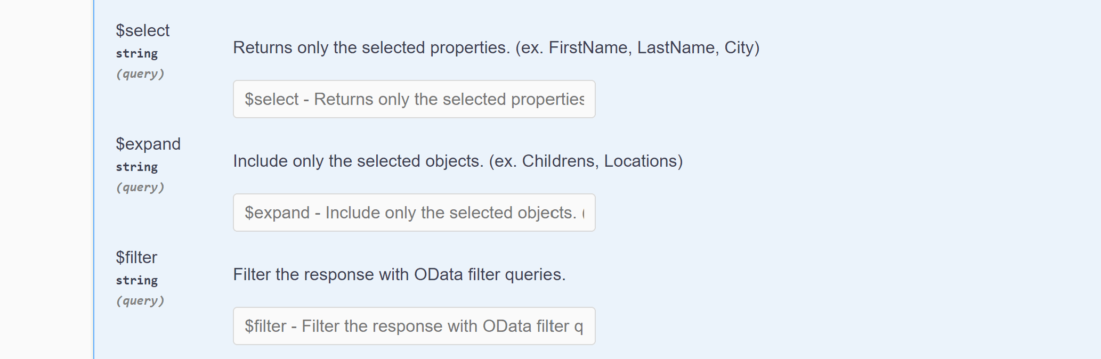The height and width of the screenshot is (359, 1101).
Task: Select the $select parameter name label
Action: coord(142,30)
